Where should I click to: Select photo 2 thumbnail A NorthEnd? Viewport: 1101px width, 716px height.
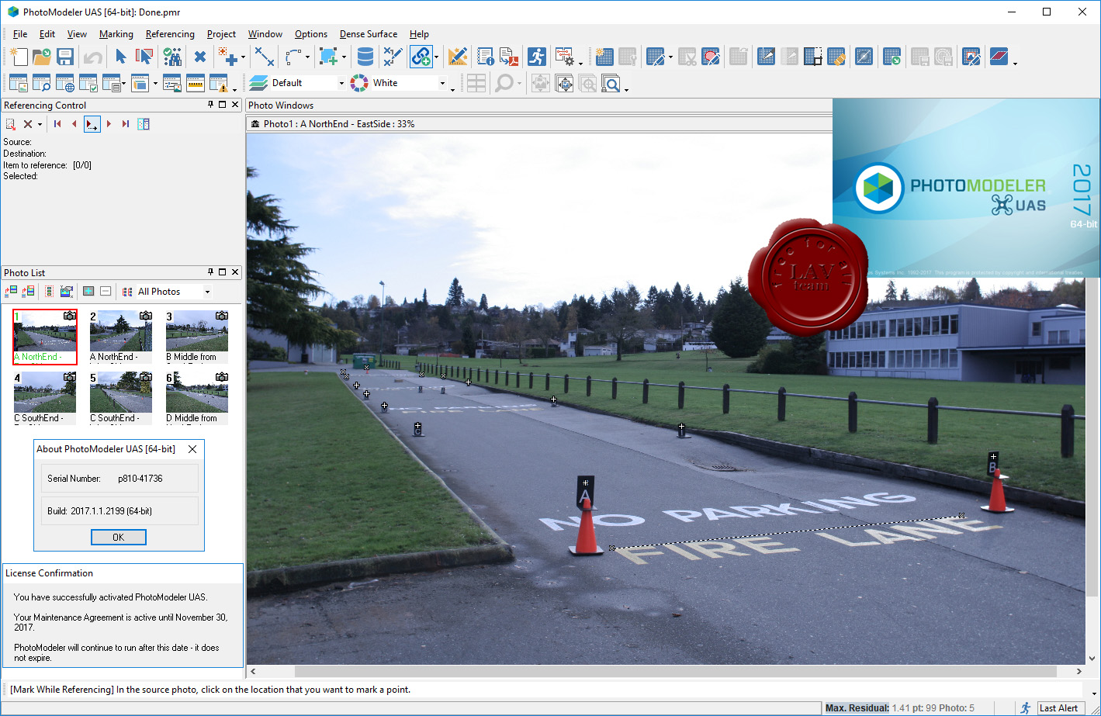point(120,337)
